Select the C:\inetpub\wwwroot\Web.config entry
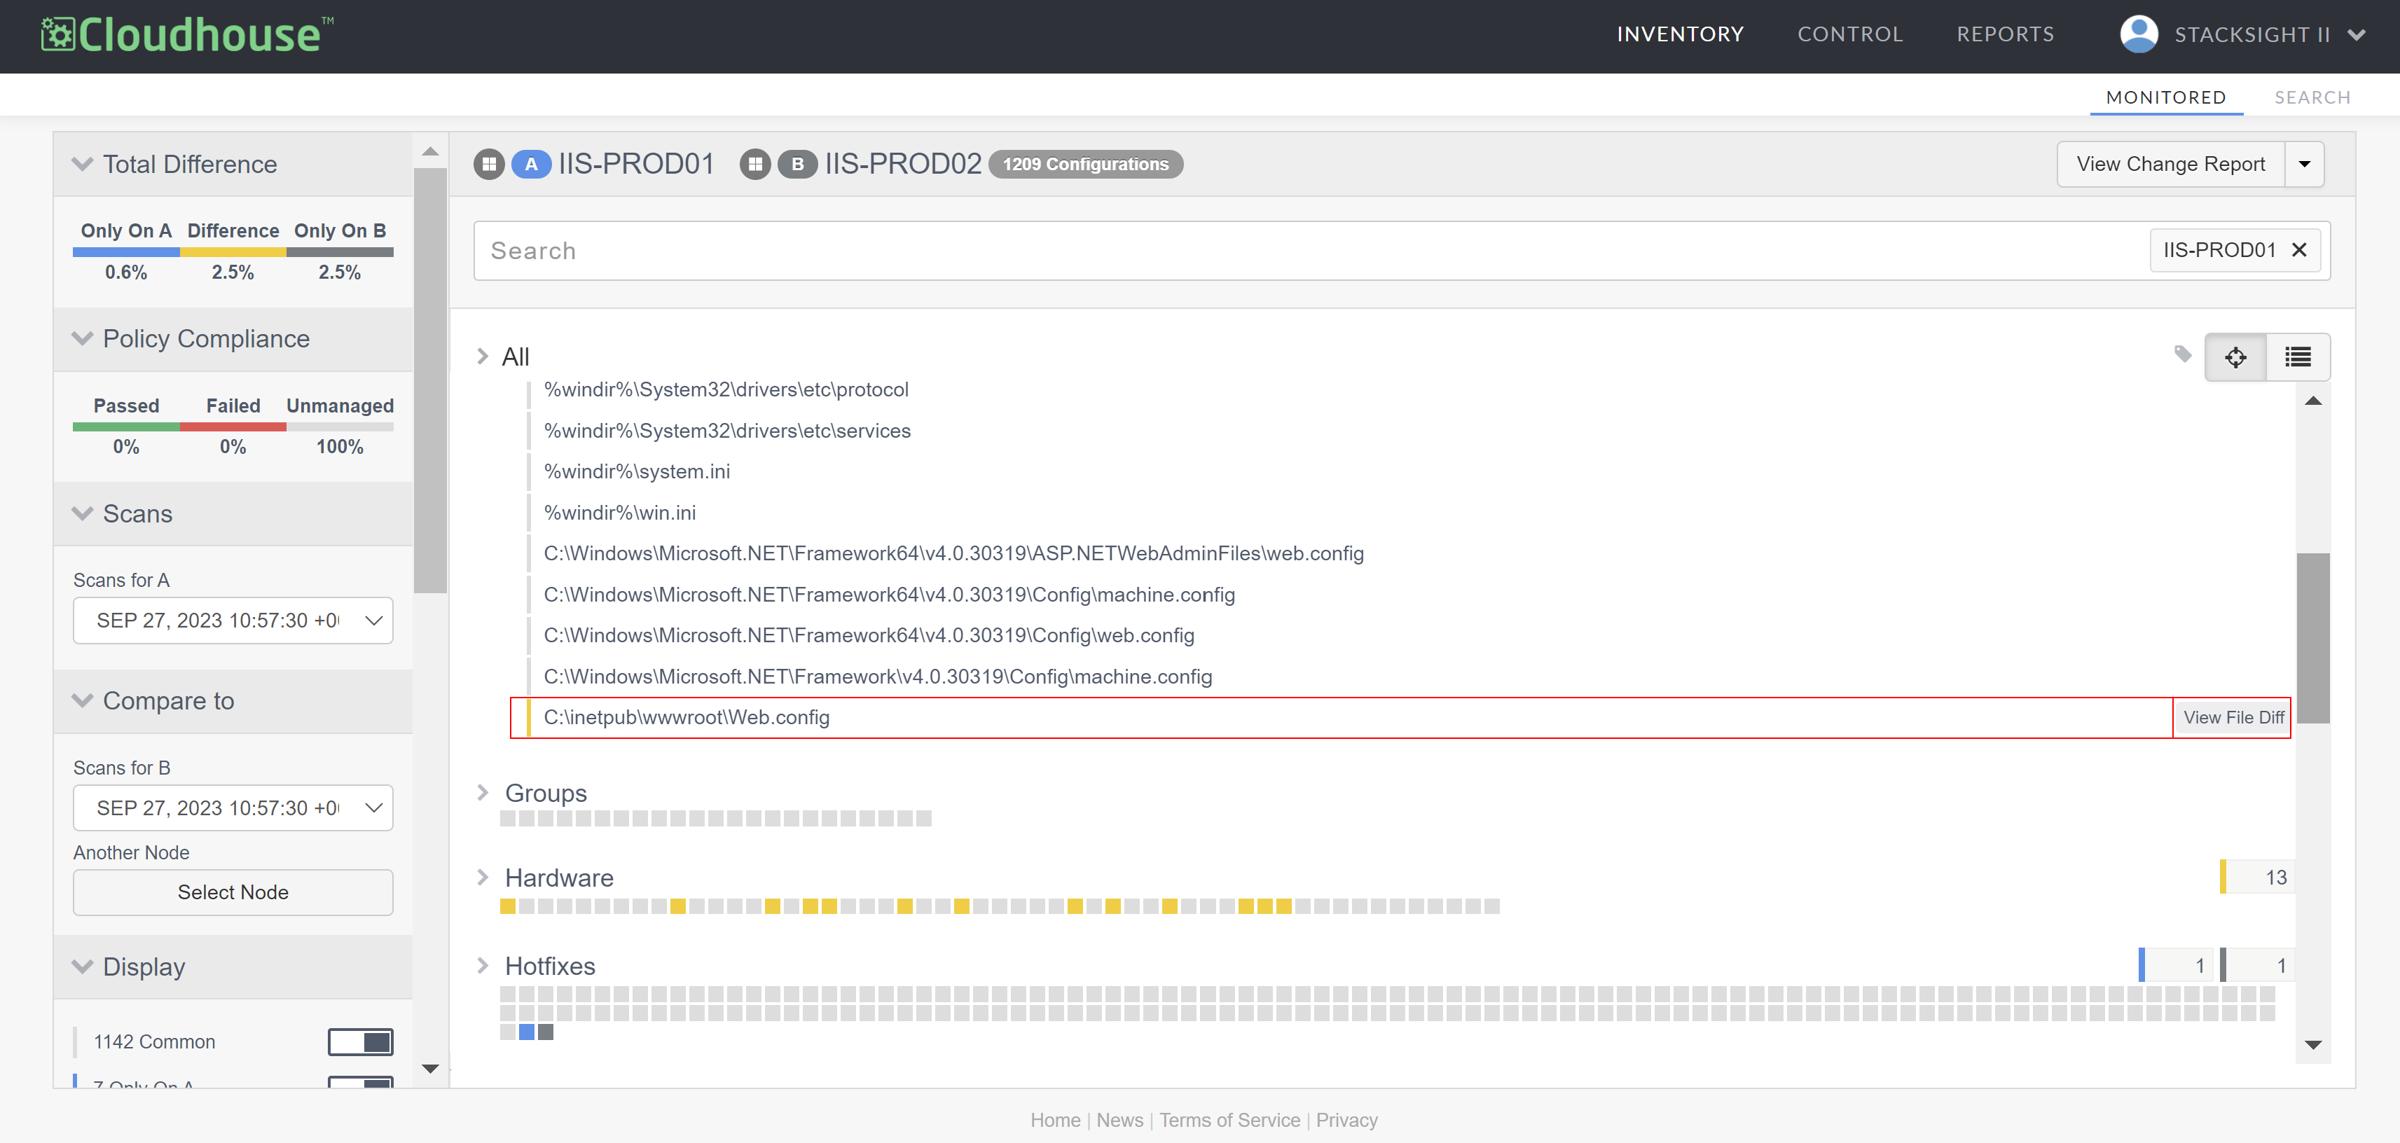Viewport: 2400px width, 1143px height. click(686, 717)
